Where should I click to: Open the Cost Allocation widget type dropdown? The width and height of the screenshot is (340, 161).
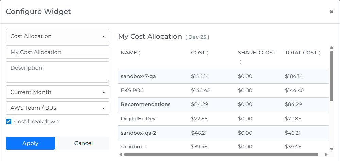coord(57,36)
